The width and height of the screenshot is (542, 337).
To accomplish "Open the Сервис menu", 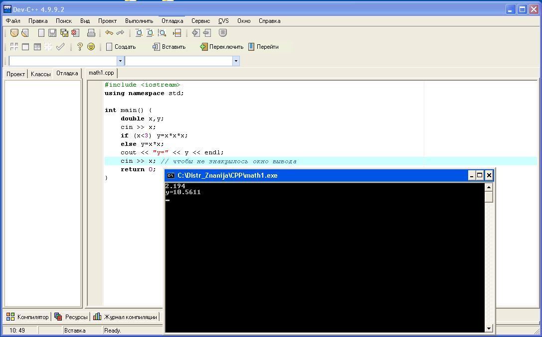I will click(x=200, y=21).
